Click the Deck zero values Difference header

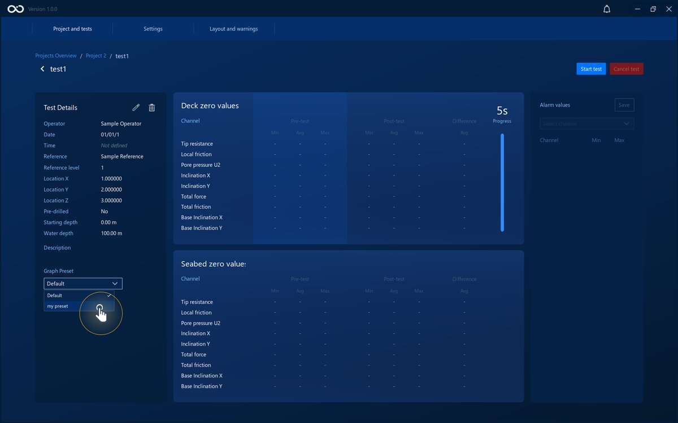pos(464,121)
